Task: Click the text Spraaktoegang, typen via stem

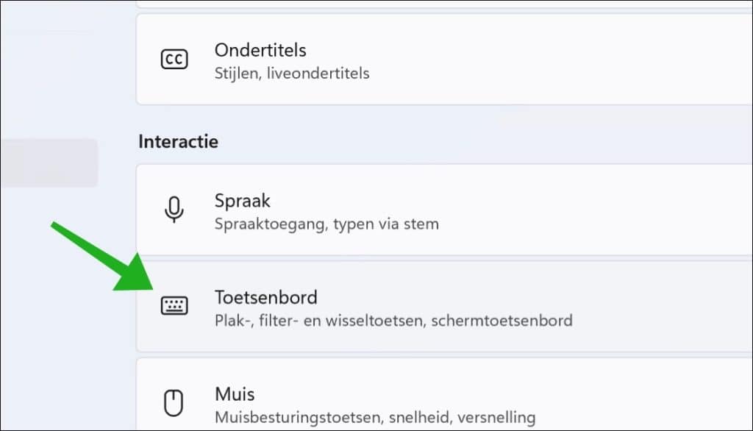Action: click(x=326, y=224)
